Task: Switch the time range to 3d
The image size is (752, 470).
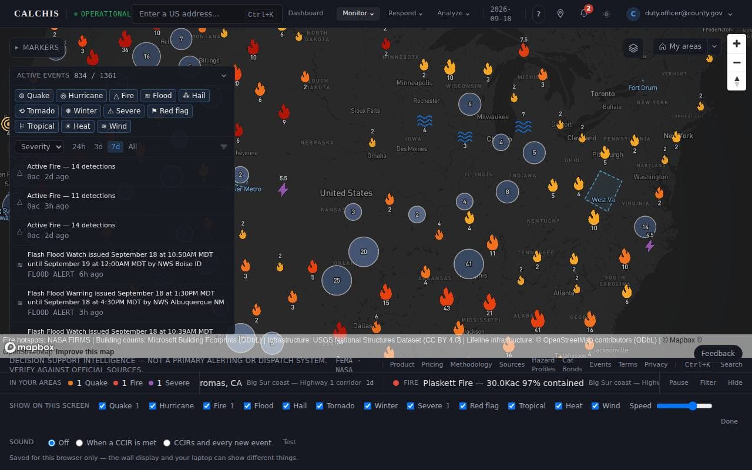Action: (98, 147)
